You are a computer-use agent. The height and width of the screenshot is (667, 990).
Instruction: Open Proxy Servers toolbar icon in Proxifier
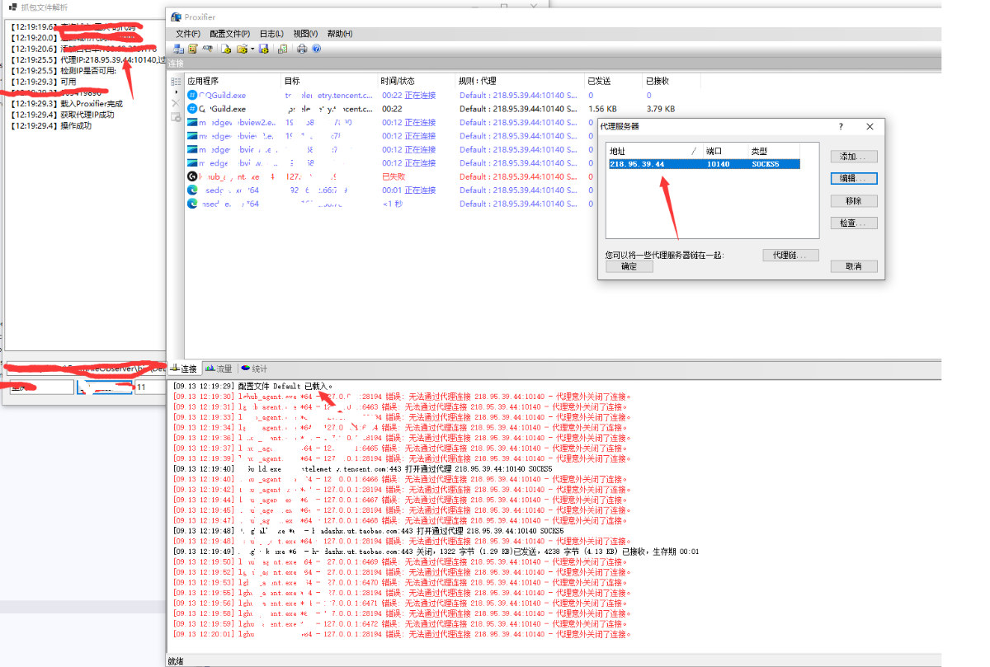pyautogui.click(x=178, y=49)
